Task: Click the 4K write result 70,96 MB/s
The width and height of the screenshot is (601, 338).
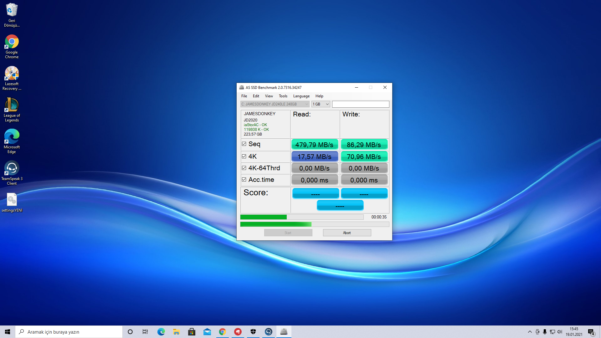Action: pos(364,156)
